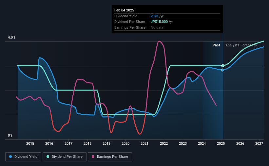This screenshot has height=166, width=269.
Task: Click the 2019 x-axis label
Action: click(x=106, y=143)
